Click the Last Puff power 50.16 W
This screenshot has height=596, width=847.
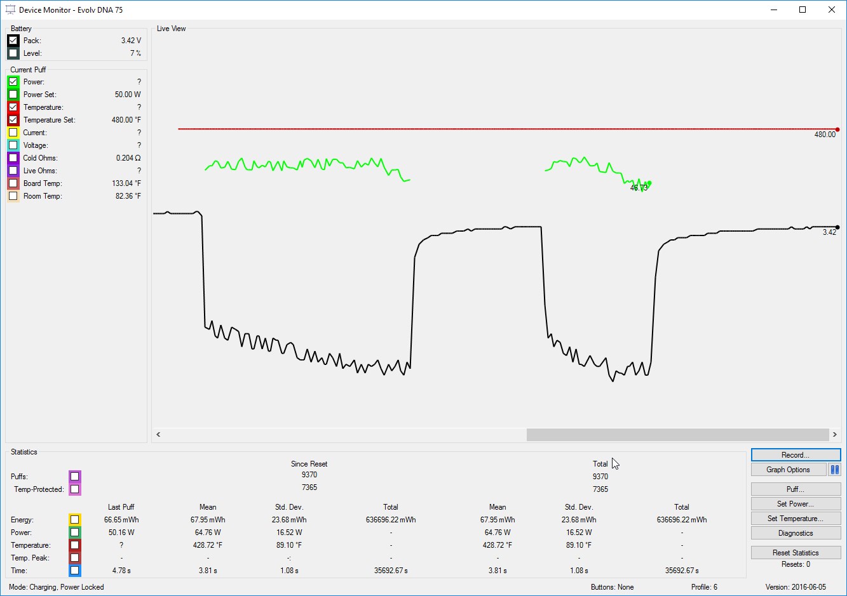coord(121,533)
